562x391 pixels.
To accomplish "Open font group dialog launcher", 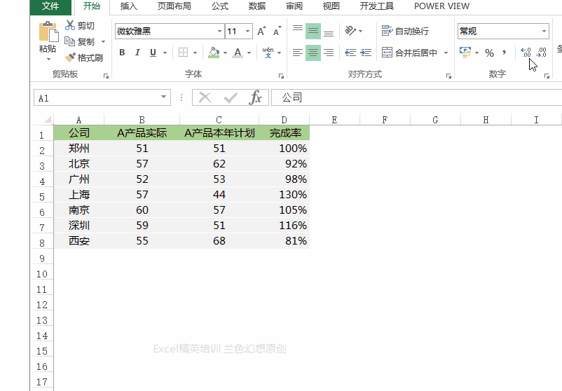I will 282,76.
